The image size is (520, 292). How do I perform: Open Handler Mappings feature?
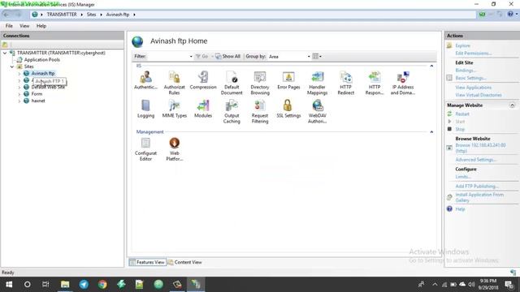click(317, 83)
